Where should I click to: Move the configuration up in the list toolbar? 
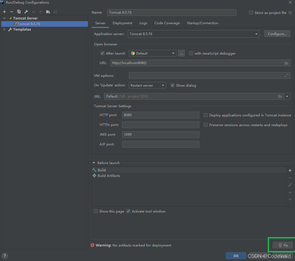coord(33,12)
